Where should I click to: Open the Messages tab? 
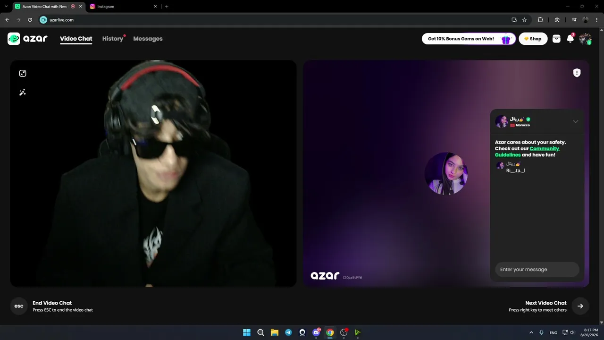click(x=148, y=39)
